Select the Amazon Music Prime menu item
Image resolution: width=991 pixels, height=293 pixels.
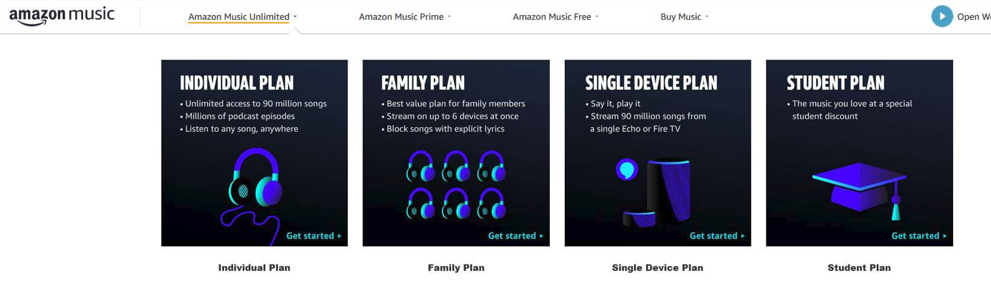point(401,17)
